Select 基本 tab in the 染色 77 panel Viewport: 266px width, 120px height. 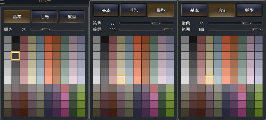(x=195, y=10)
